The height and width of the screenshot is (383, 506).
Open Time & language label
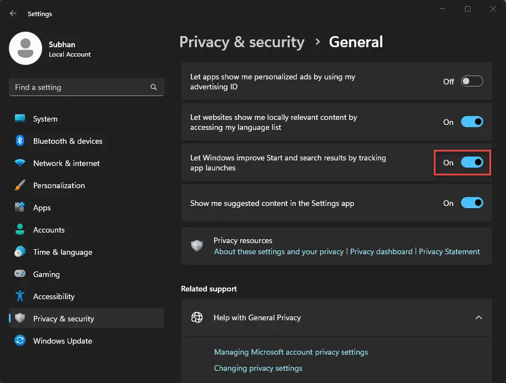[63, 252]
